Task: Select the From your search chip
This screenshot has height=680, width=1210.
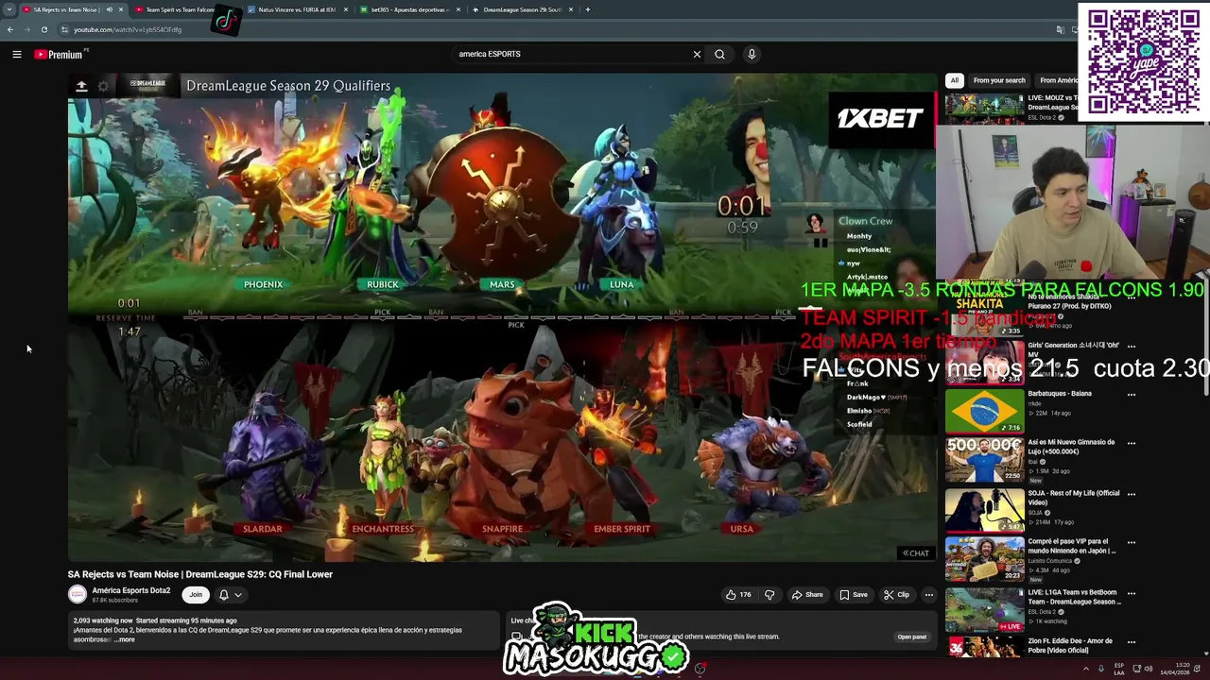Action: 999,80
